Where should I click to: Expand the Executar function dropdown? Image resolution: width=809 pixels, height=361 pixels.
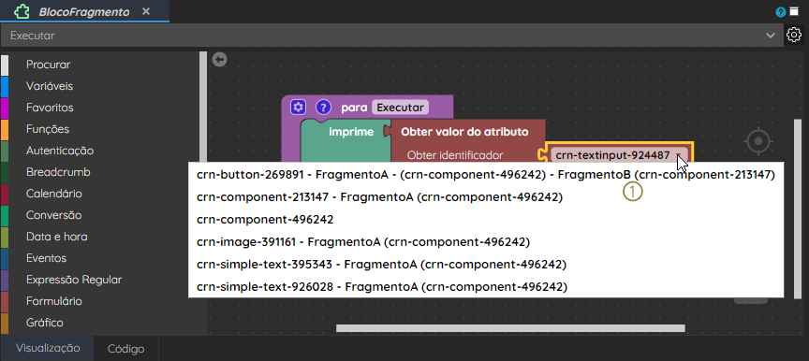(x=771, y=36)
